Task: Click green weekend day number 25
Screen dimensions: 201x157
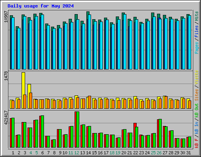Action: pos(153,153)
